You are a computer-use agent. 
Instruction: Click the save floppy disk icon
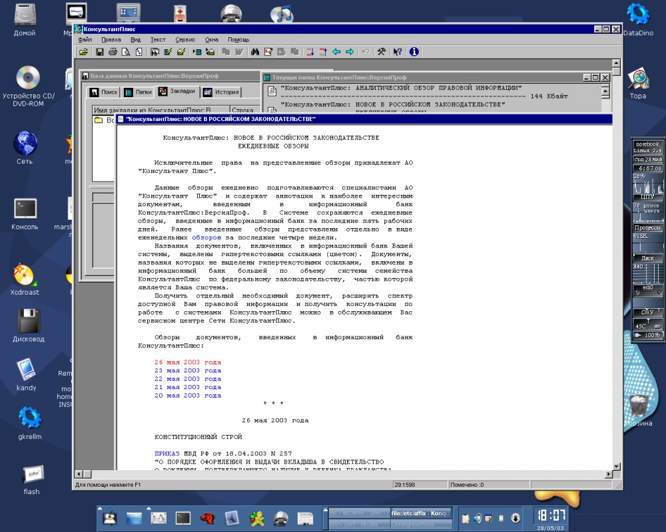click(100, 52)
